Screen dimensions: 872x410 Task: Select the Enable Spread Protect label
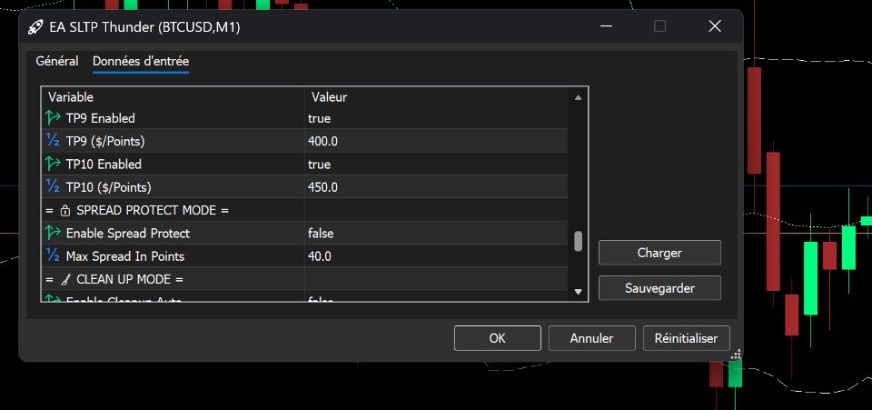(128, 234)
